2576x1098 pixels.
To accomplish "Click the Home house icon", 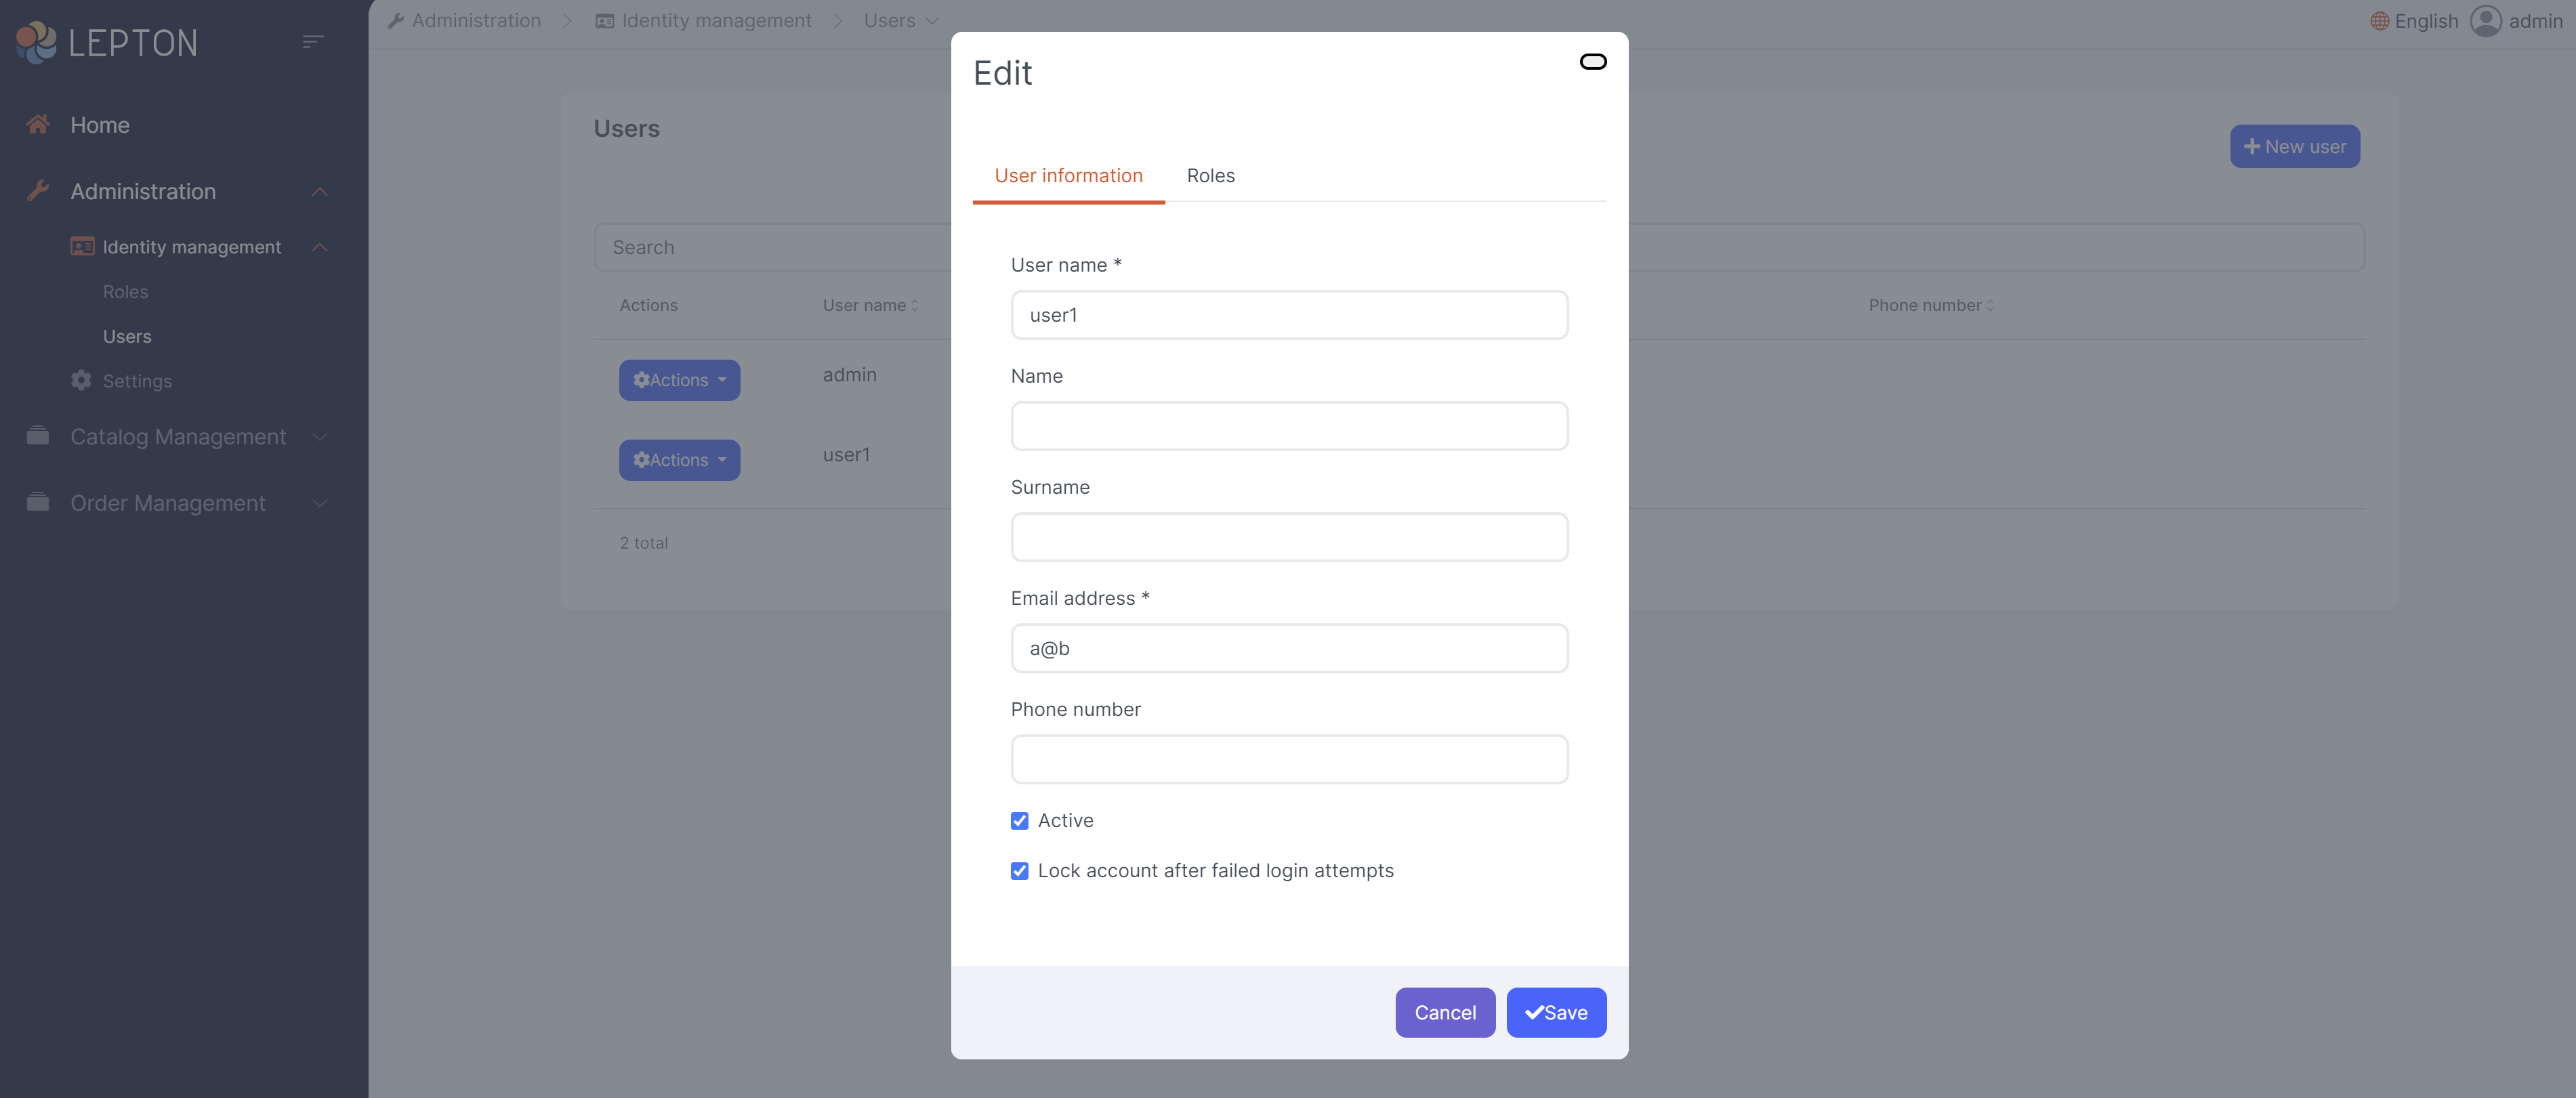I will pos(38,125).
